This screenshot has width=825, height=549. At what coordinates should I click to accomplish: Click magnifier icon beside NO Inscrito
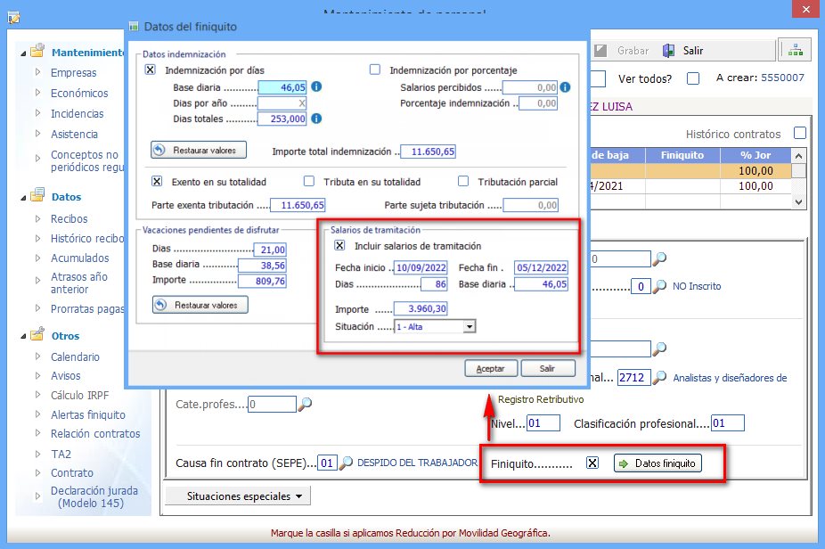click(659, 286)
